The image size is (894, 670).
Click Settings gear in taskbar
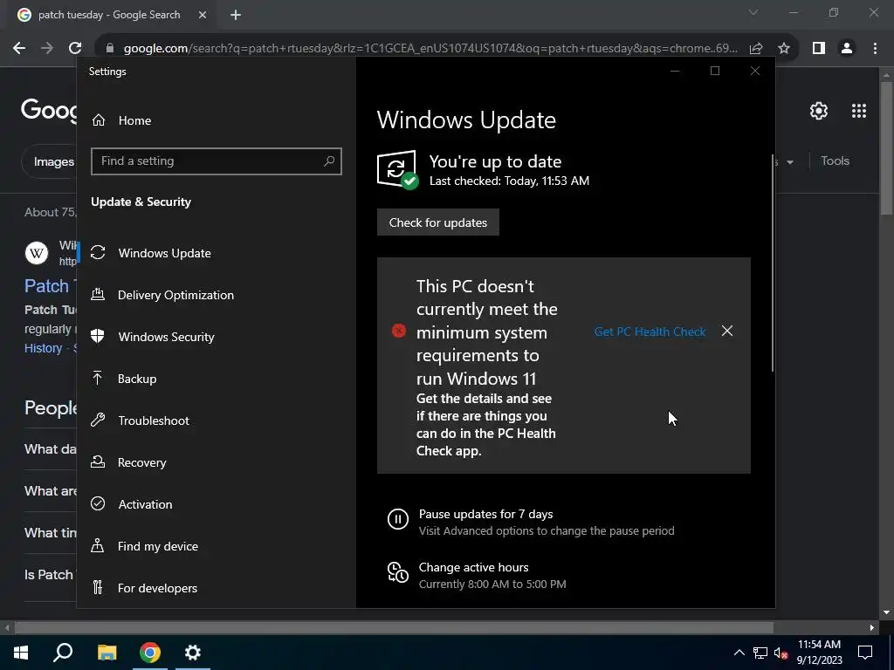coord(193,653)
